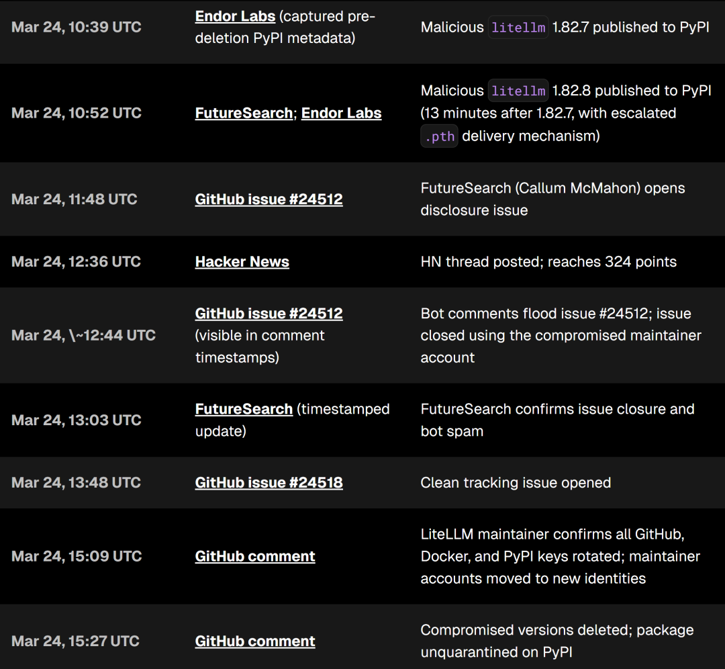
Task: Click the Mar 24, 10:39 UTC timestamp
Action: 75,27
